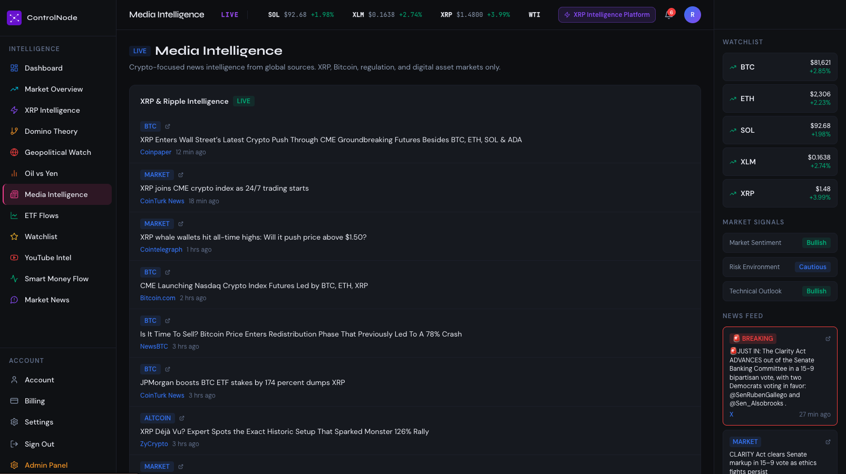Open CoinTurk News source under XRP joins CME
This screenshot has width=846, height=474.
point(162,201)
